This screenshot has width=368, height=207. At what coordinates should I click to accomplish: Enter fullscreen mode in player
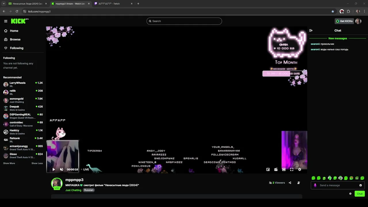click(292, 169)
